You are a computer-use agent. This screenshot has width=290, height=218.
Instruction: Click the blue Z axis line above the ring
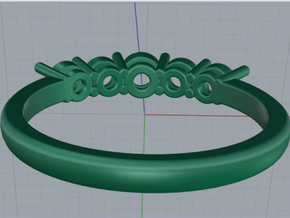[137, 26]
